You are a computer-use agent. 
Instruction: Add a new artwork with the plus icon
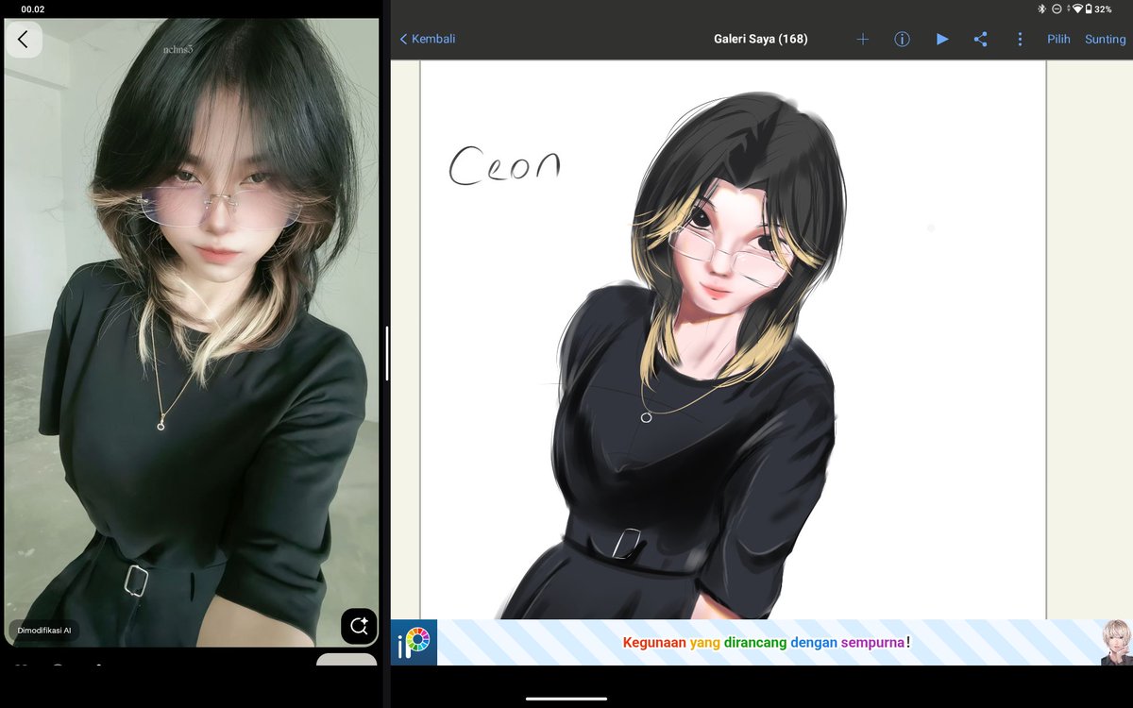click(x=862, y=39)
